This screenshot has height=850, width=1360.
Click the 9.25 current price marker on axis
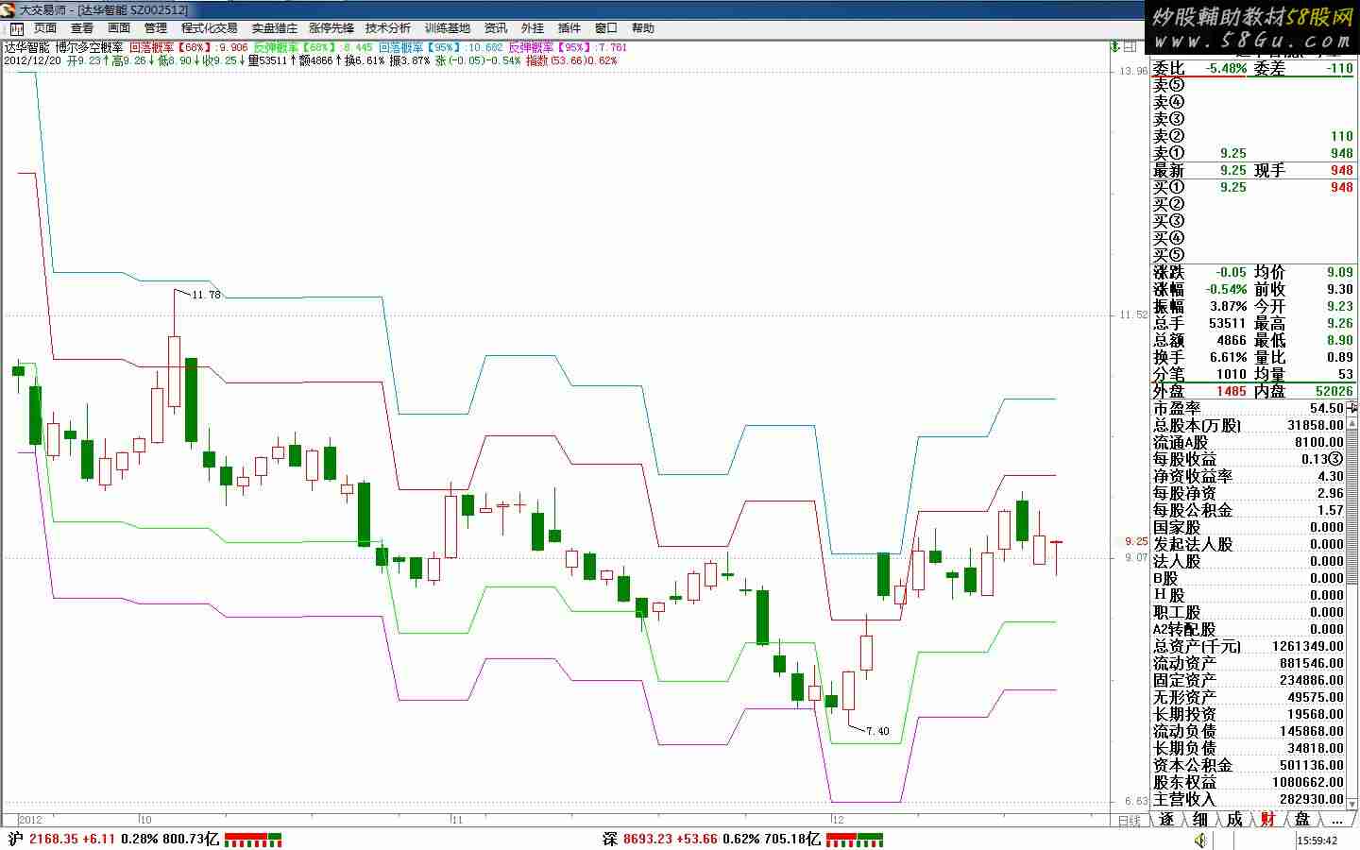(1136, 542)
